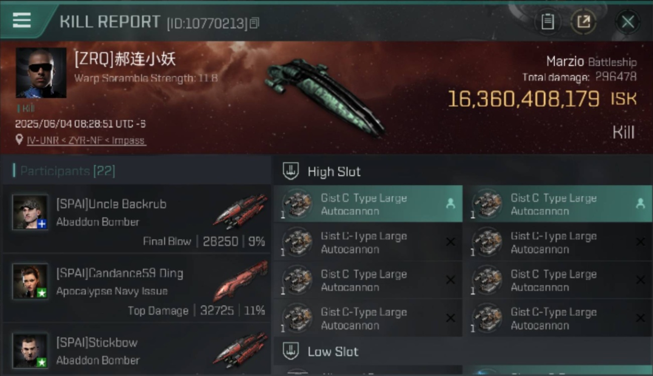This screenshot has width=653, height=376.
Task: Open the hamburger menu icon
Action: pos(22,21)
